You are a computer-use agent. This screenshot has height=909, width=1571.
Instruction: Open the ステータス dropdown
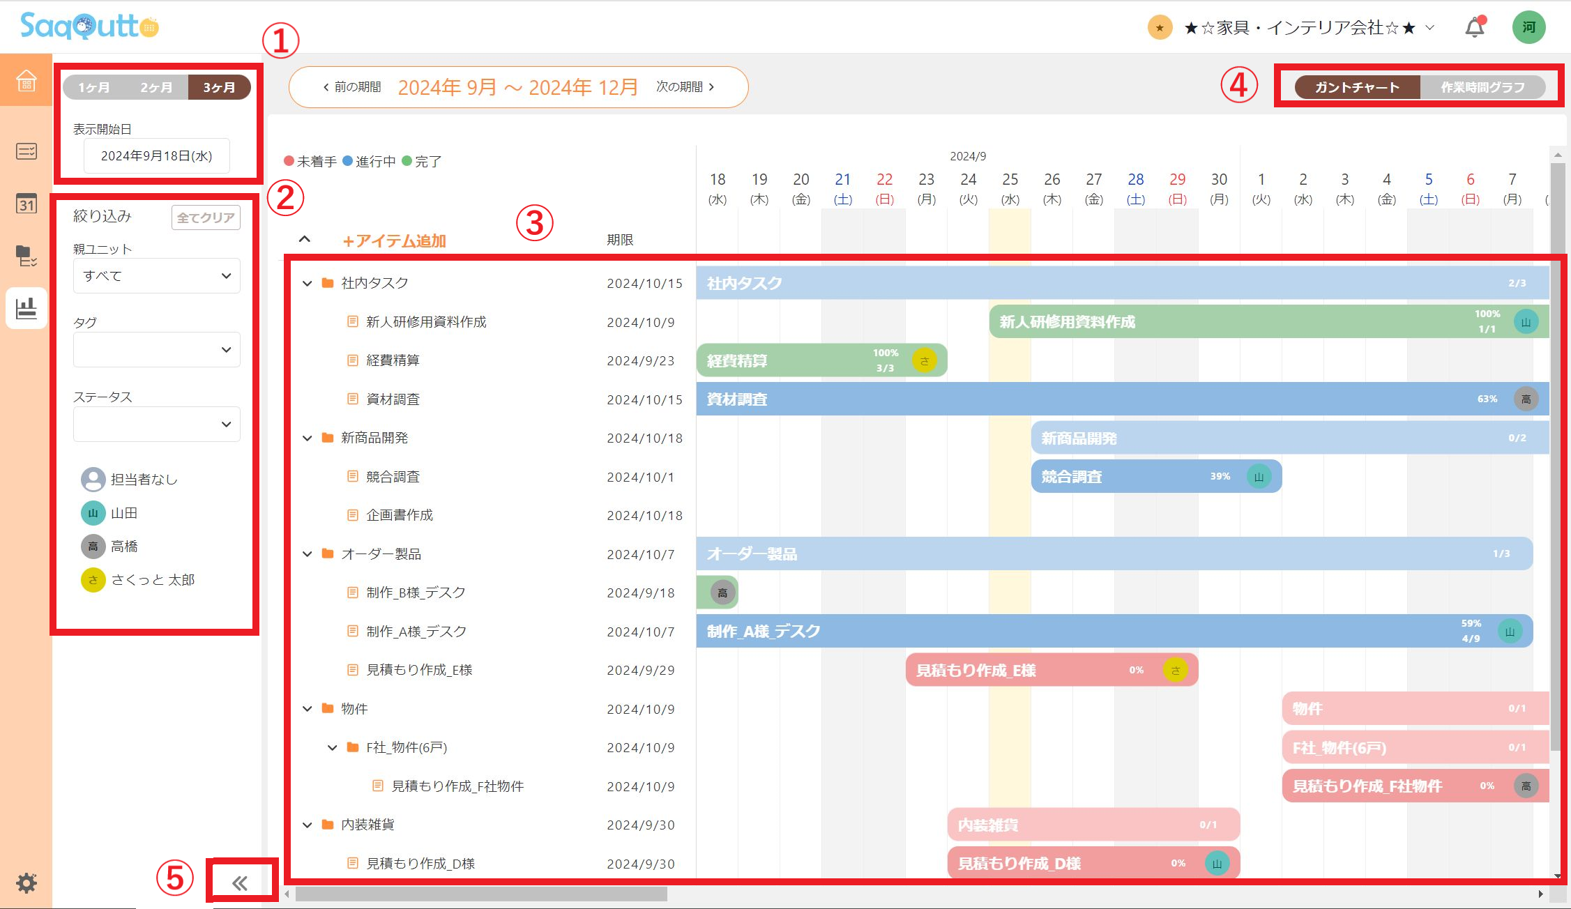[156, 424]
